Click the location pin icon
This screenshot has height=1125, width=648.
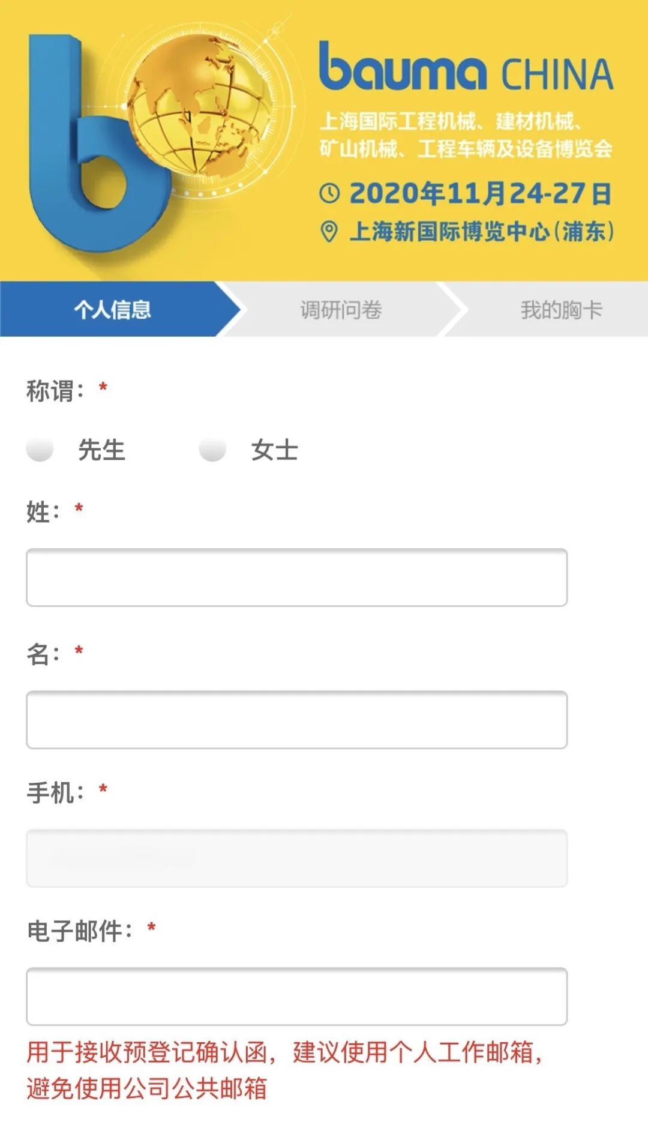(x=329, y=231)
